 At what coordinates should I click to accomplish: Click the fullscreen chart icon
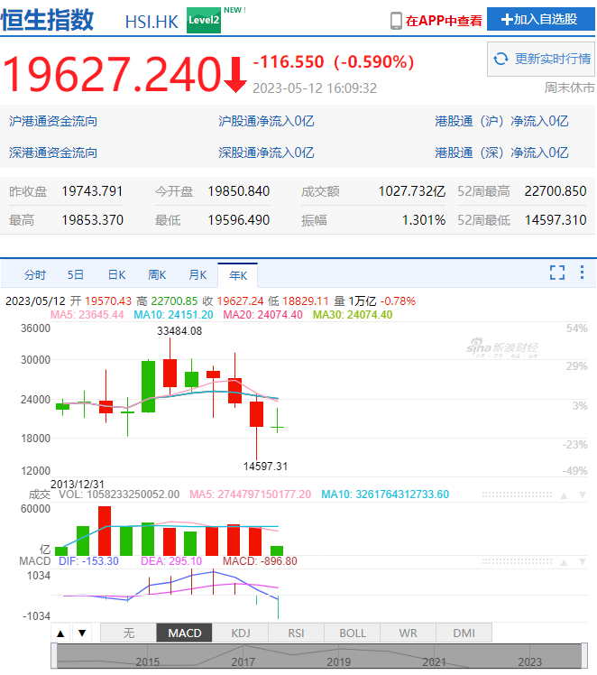click(x=557, y=273)
